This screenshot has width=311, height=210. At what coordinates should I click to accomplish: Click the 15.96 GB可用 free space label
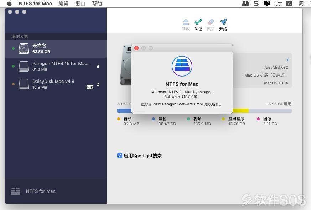click(279, 104)
